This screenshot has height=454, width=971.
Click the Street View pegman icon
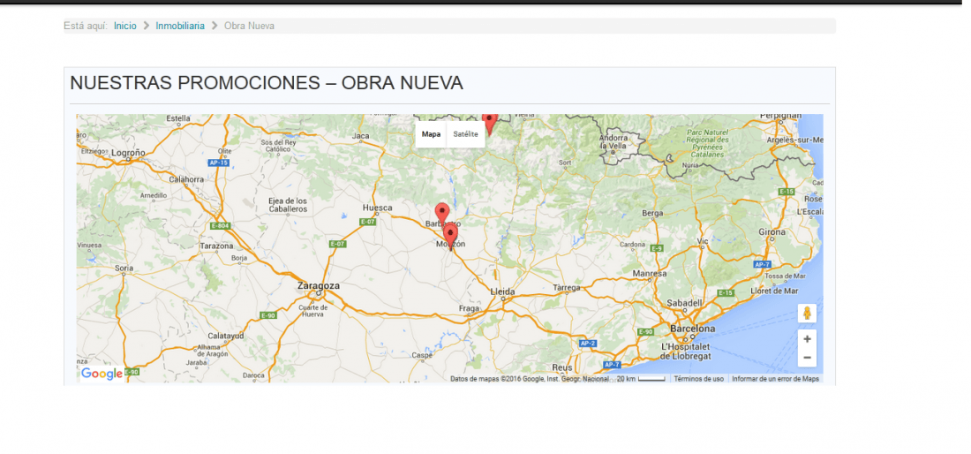tap(807, 314)
